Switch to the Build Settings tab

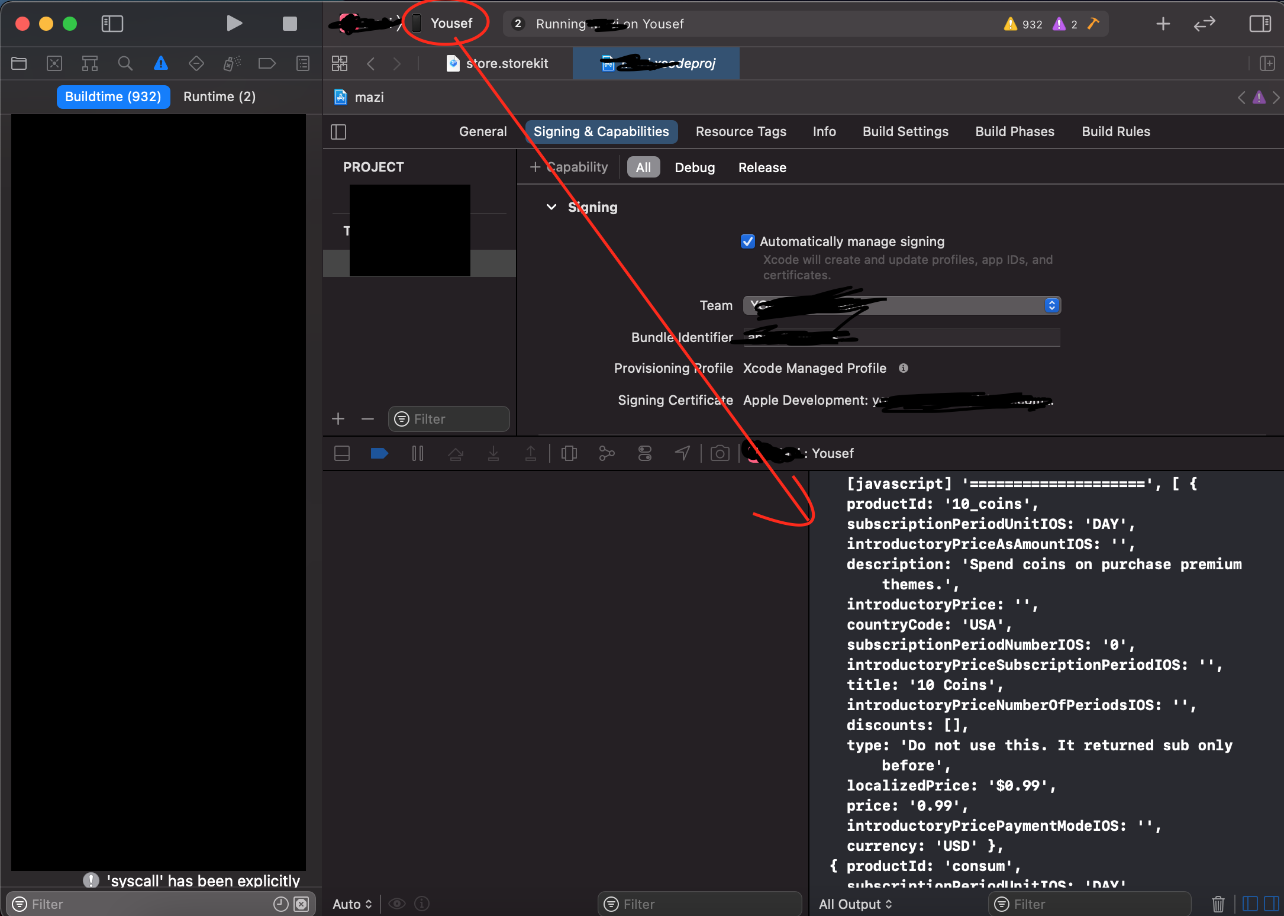pos(905,131)
